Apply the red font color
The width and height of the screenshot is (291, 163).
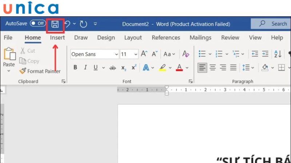point(179,68)
